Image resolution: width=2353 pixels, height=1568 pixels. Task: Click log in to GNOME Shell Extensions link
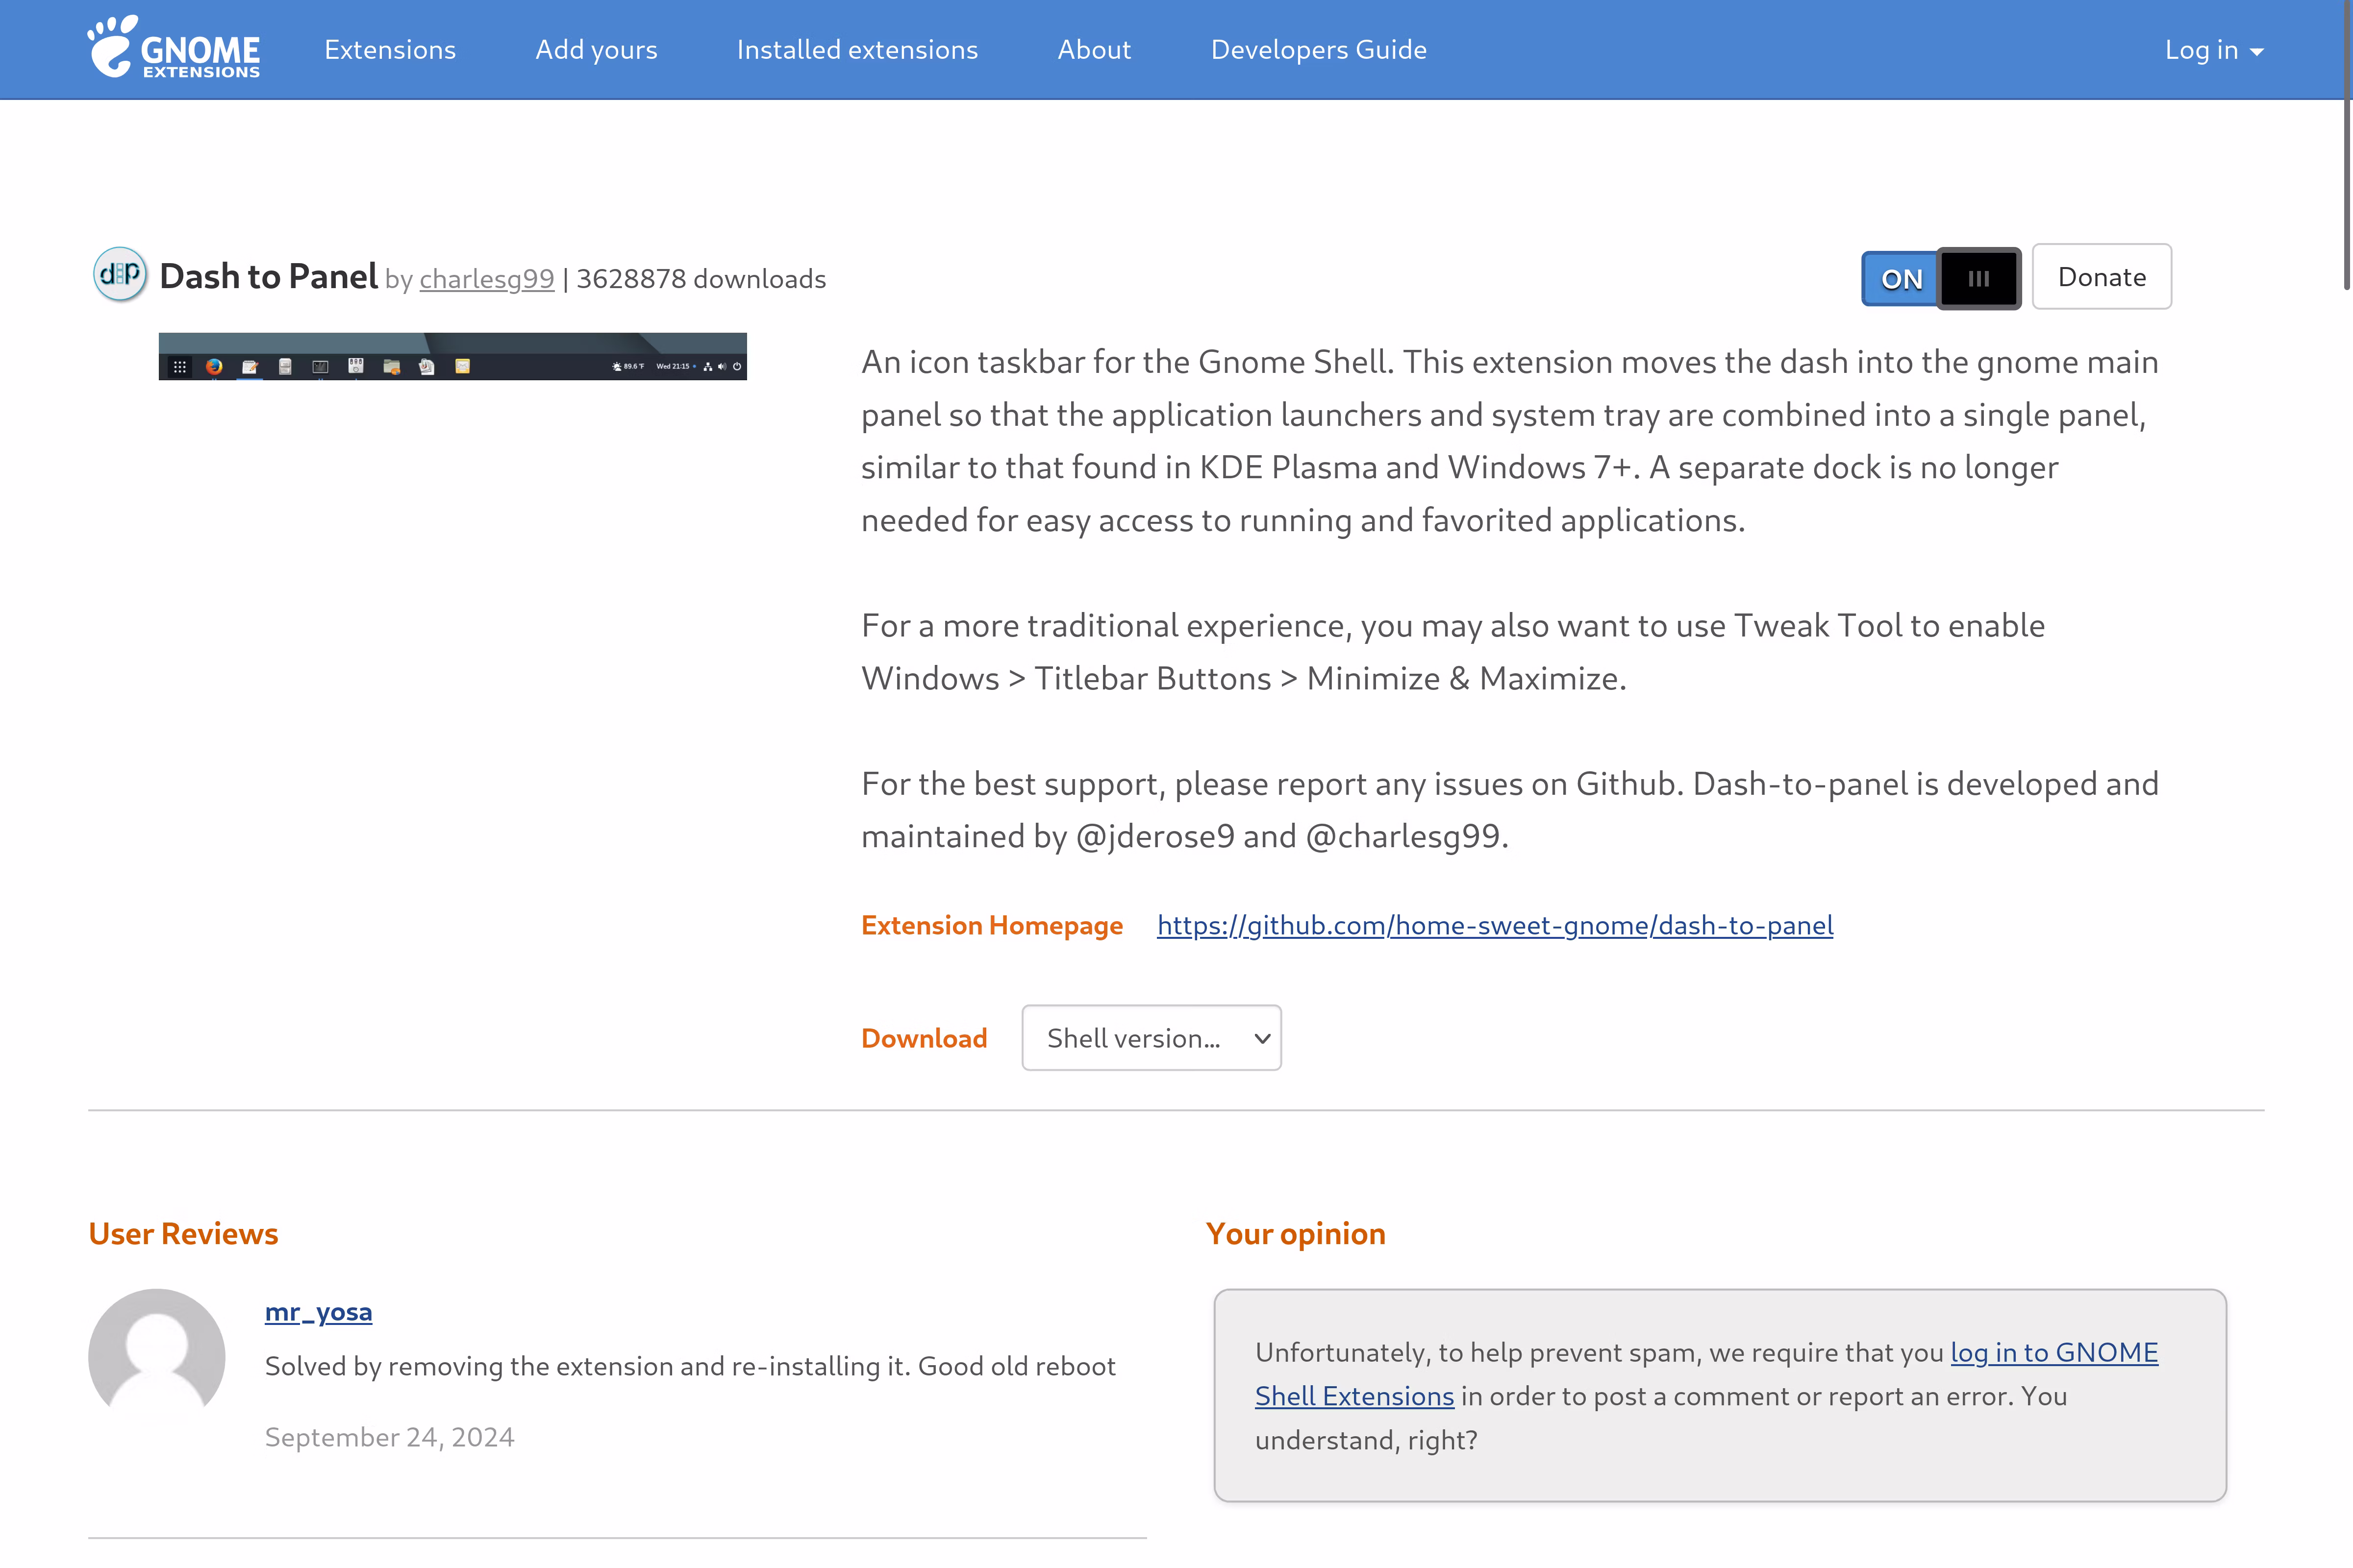tap(2054, 1353)
